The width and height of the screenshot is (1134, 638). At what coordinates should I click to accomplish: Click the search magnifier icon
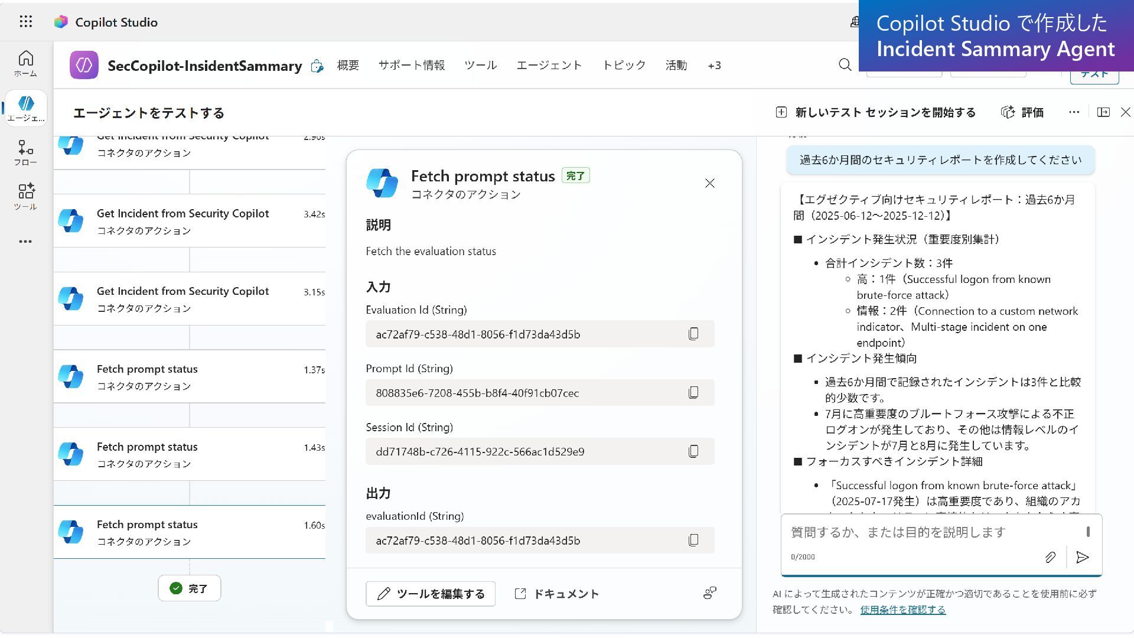click(x=845, y=65)
